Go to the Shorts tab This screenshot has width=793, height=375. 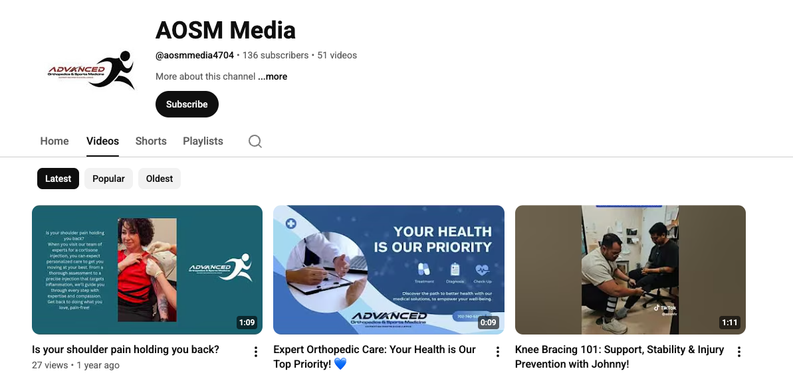(x=151, y=141)
